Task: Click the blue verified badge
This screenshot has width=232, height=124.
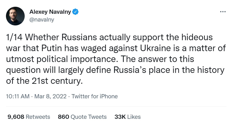Action: [75, 12]
